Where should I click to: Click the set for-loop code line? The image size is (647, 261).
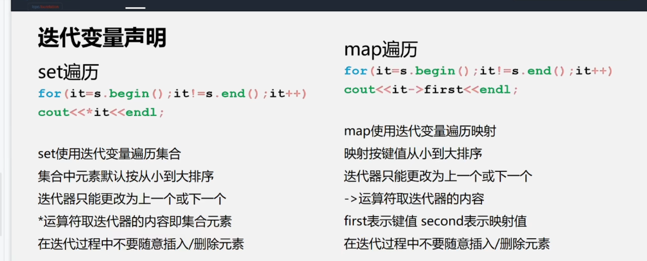click(172, 94)
